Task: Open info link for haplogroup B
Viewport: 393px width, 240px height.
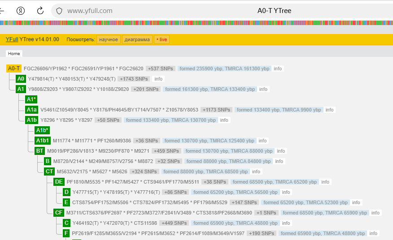Action: (279, 161)
